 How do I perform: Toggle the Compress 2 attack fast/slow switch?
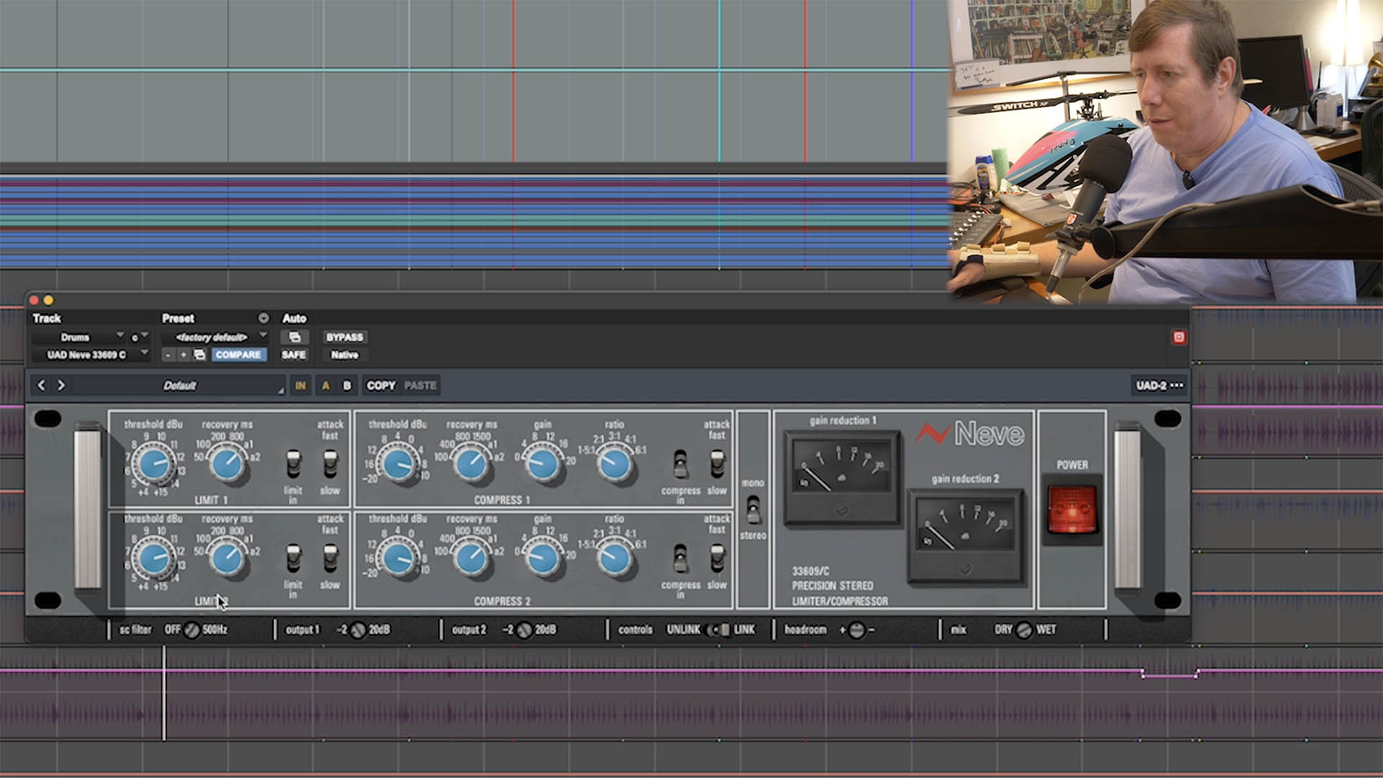click(x=717, y=559)
